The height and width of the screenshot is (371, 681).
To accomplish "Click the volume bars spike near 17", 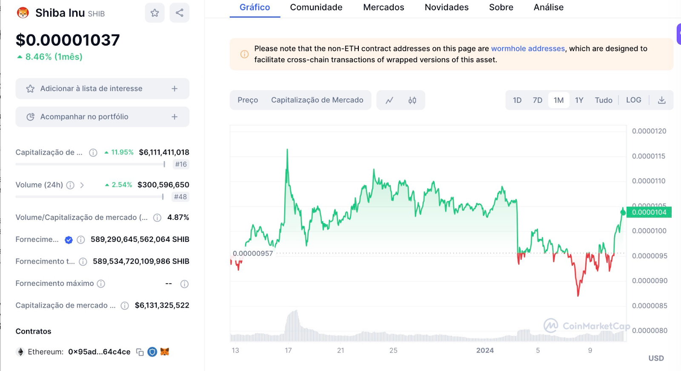I will 293,325.
